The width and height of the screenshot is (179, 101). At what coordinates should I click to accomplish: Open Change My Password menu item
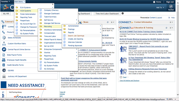point(29,27)
